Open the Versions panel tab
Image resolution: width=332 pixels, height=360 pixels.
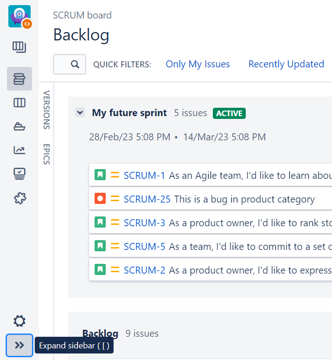[x=46, y=110]
